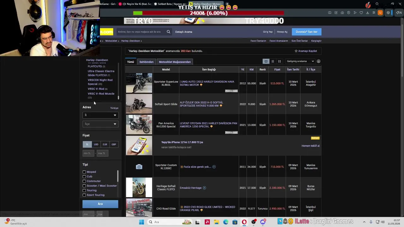This screenshot has width=404, height=227.
Task: Open the browser extensions cube icon
Action: (388, 13)
